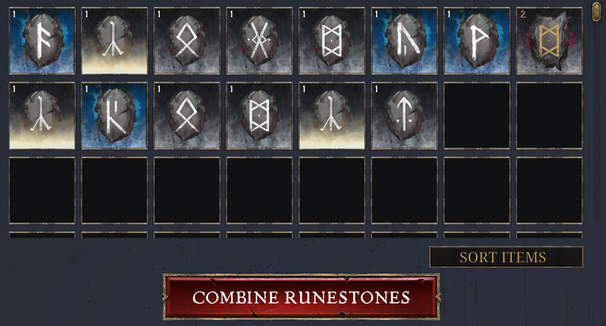Select the last empty slot in second row
This screenshot has height=326, width=606.
(x=549, y=116)
